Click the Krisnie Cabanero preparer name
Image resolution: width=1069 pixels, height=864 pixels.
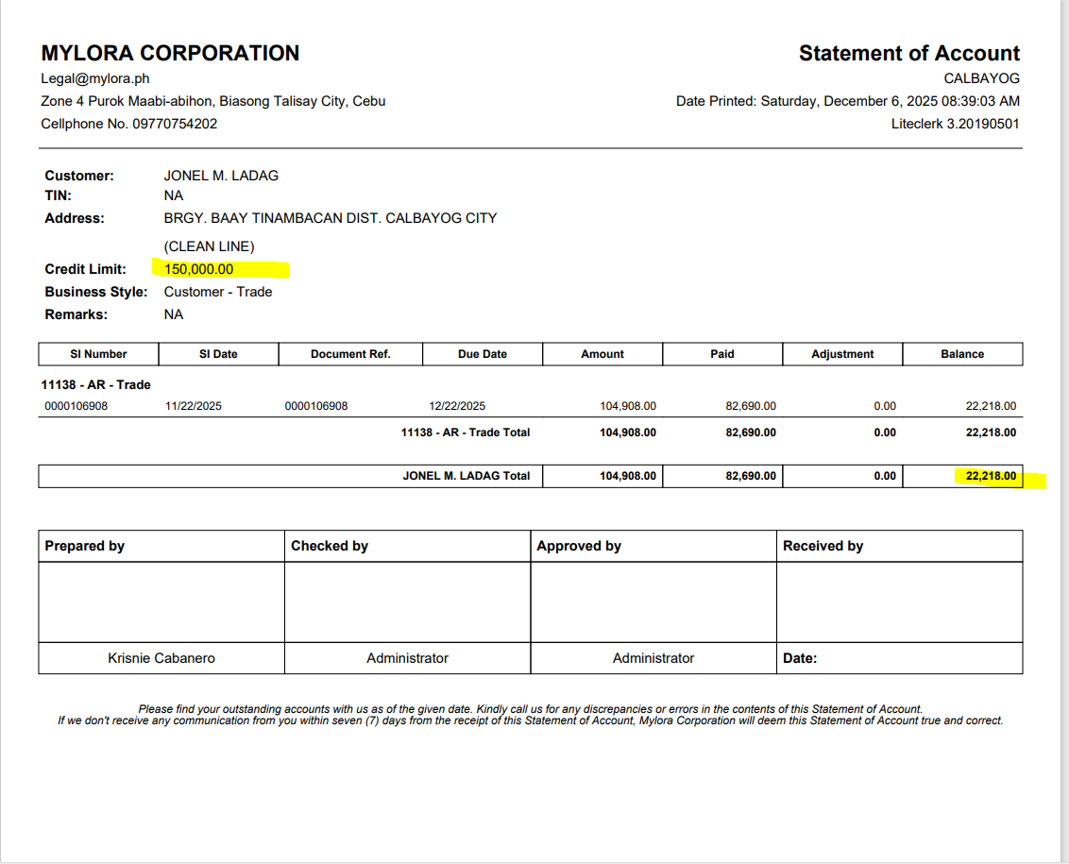(x=161, y=658)
